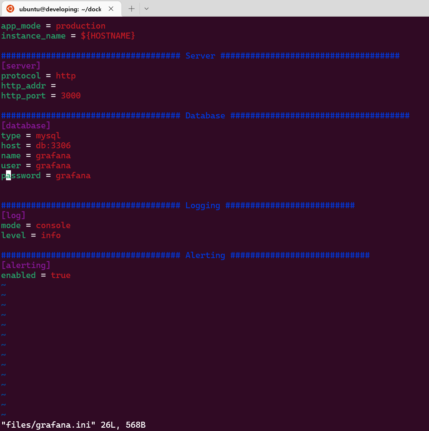Click the host key
The height and width of the screenshot is (431, 429).
click(11, 146)
